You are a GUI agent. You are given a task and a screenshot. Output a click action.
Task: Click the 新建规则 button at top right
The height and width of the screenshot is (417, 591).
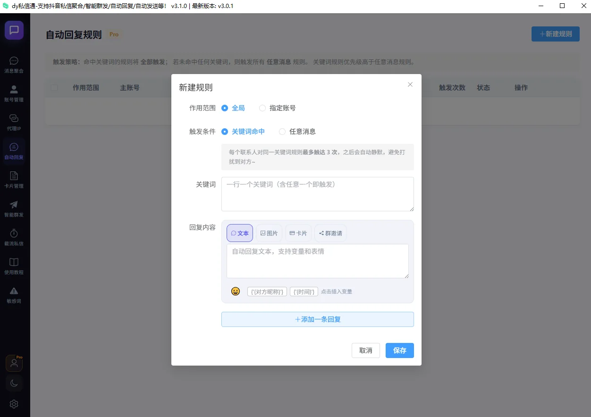pos(556,34)
